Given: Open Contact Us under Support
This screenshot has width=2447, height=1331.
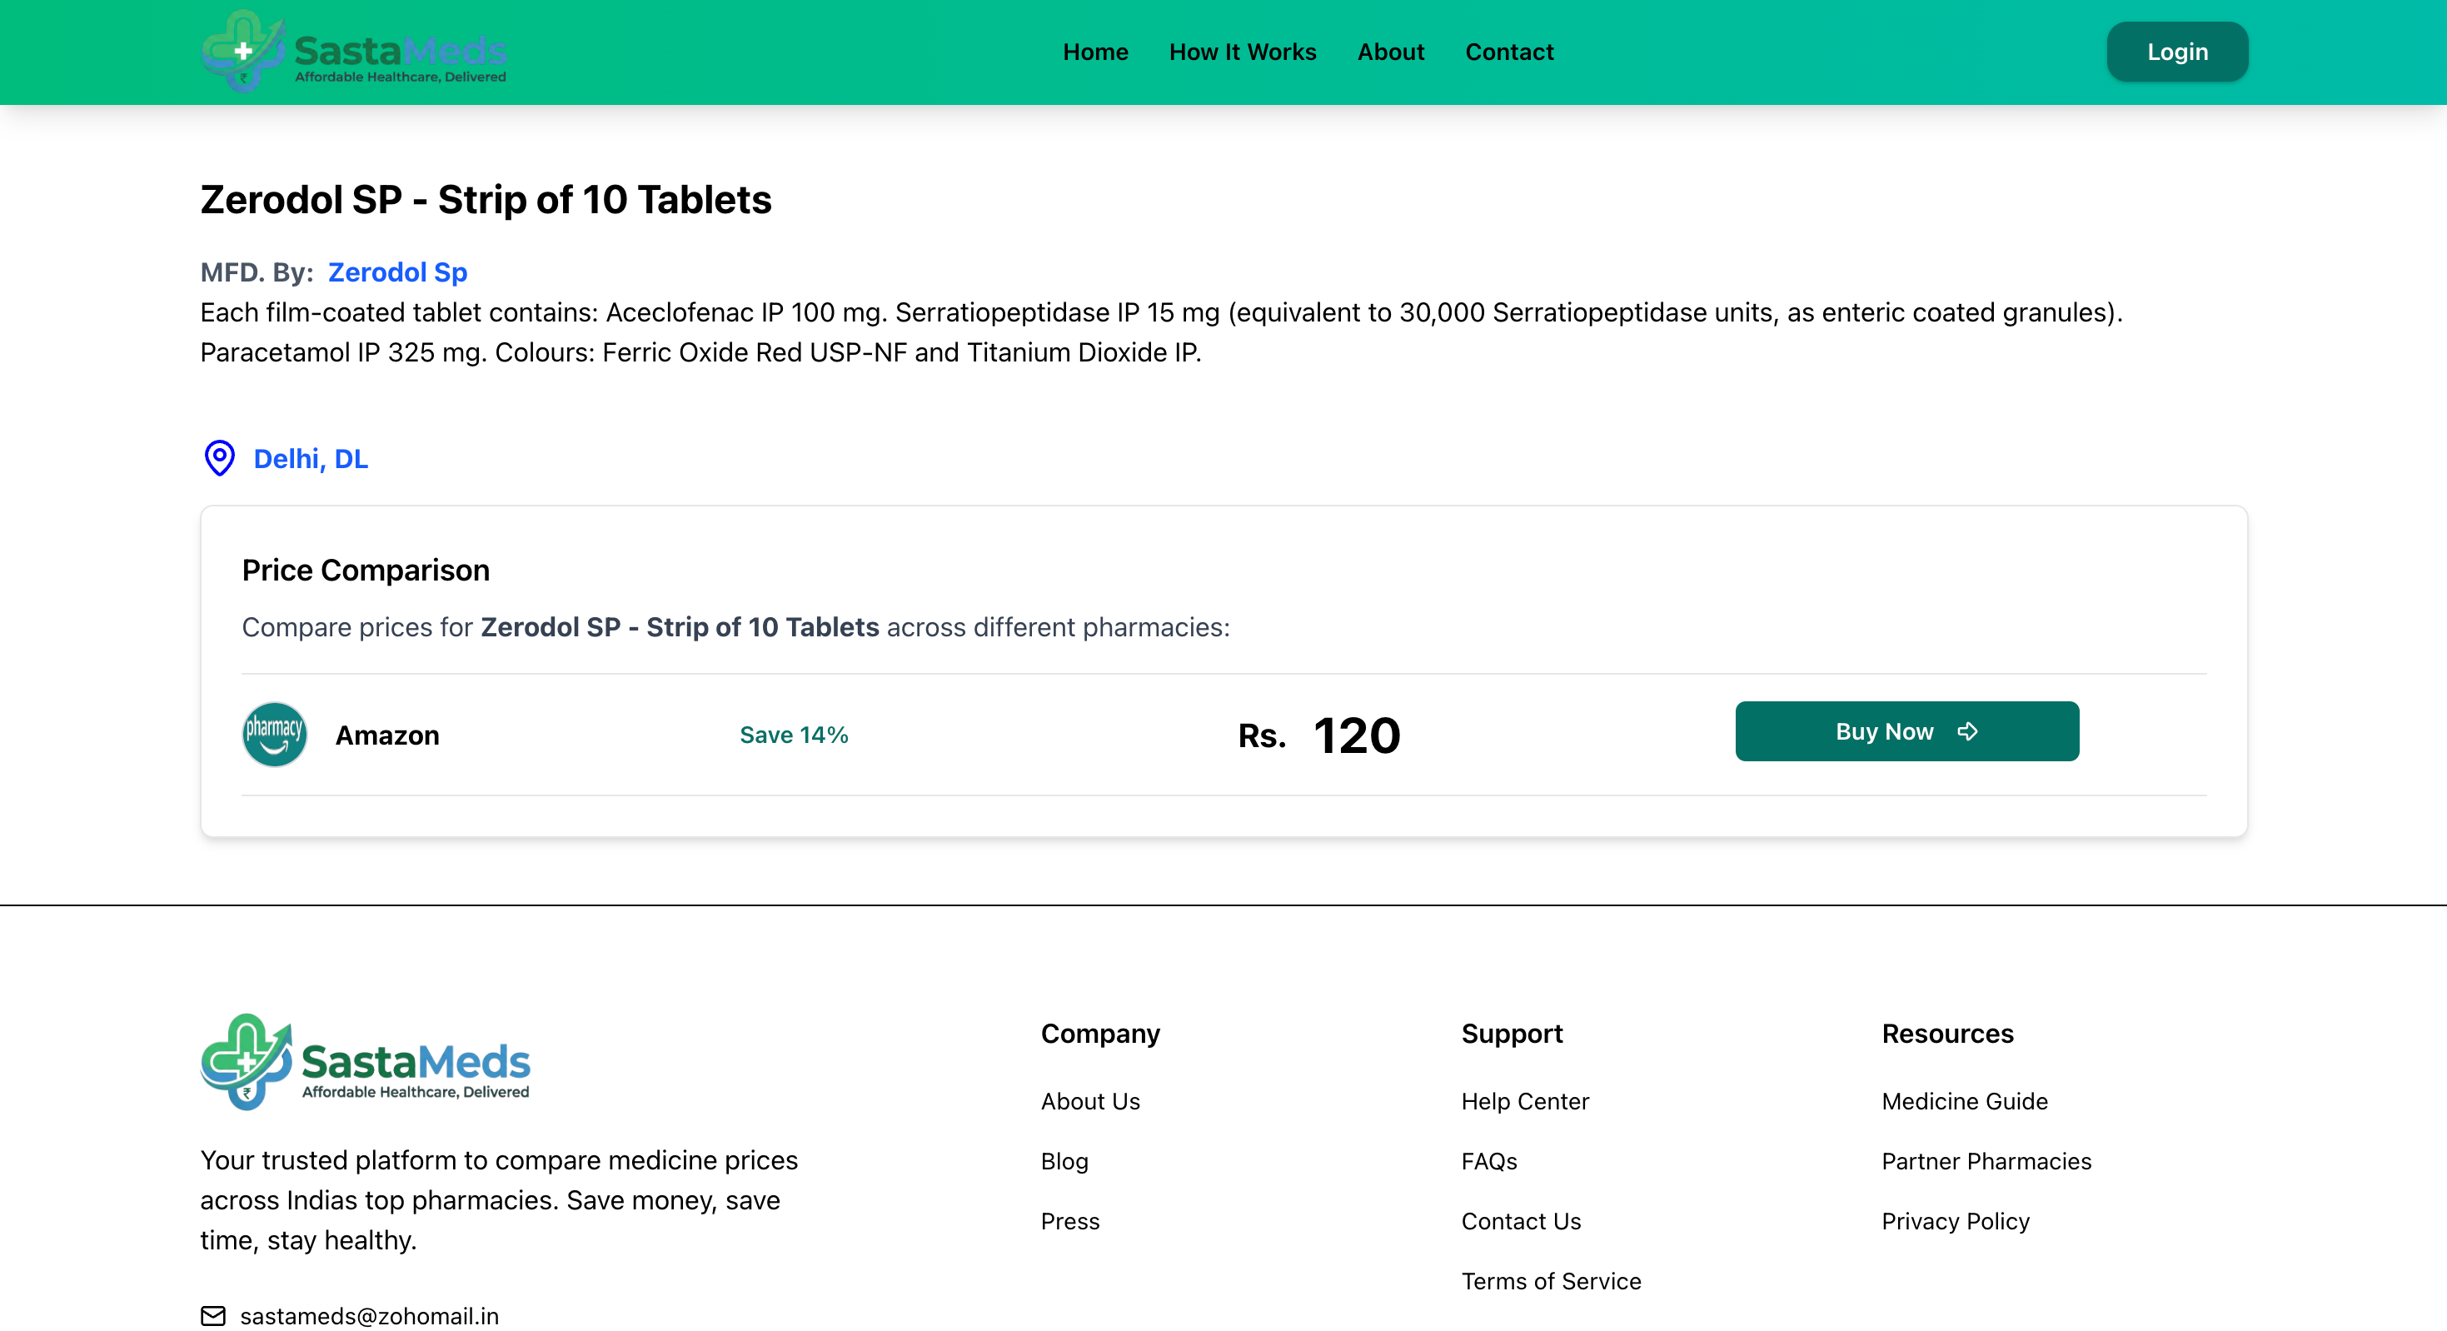Looking at the screenshot, I should pyautogui.click(x=1522, y=1221).
